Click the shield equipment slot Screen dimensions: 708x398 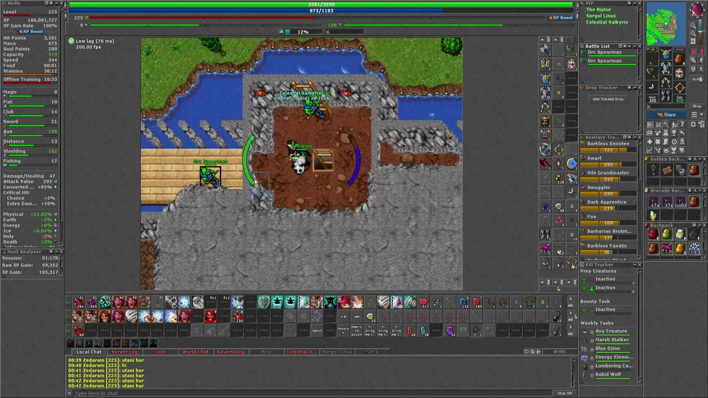tap(679, 72)
